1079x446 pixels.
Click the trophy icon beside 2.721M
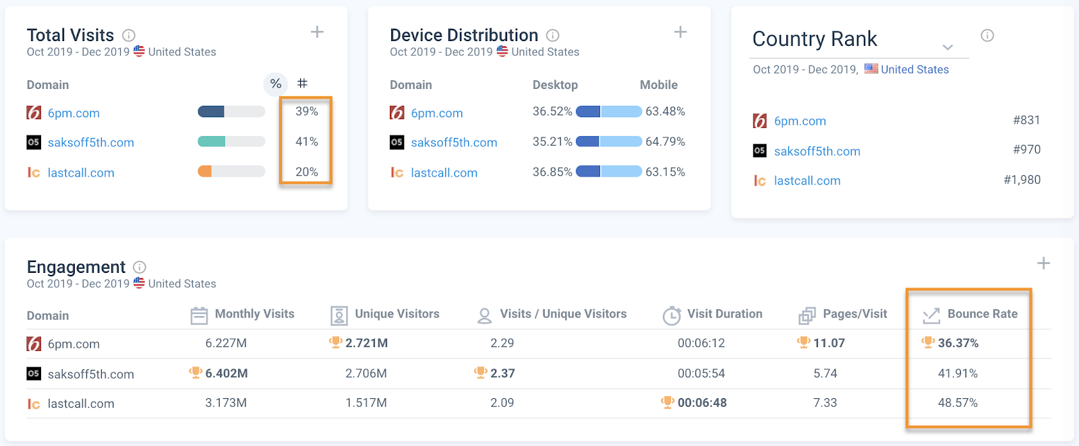(x=335, y=342)
